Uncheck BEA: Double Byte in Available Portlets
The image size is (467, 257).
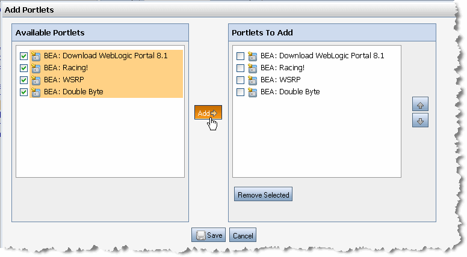pos(24,92)
